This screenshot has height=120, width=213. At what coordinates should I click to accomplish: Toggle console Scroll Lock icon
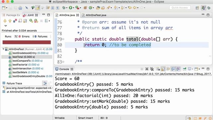163,69
